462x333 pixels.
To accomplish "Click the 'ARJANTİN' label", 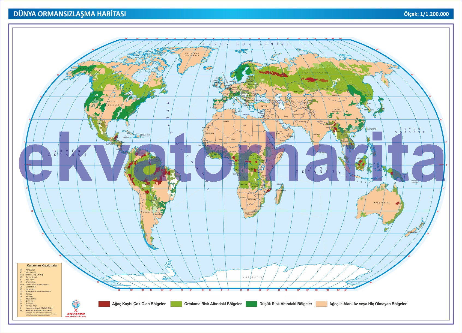I will 148,212.
